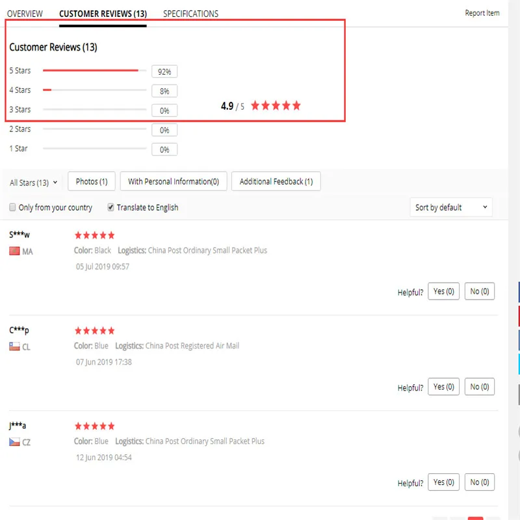This screenshot has width=520, height=520.
Task: Click the CL country flag icon
Action: click(x=14, y=346)
